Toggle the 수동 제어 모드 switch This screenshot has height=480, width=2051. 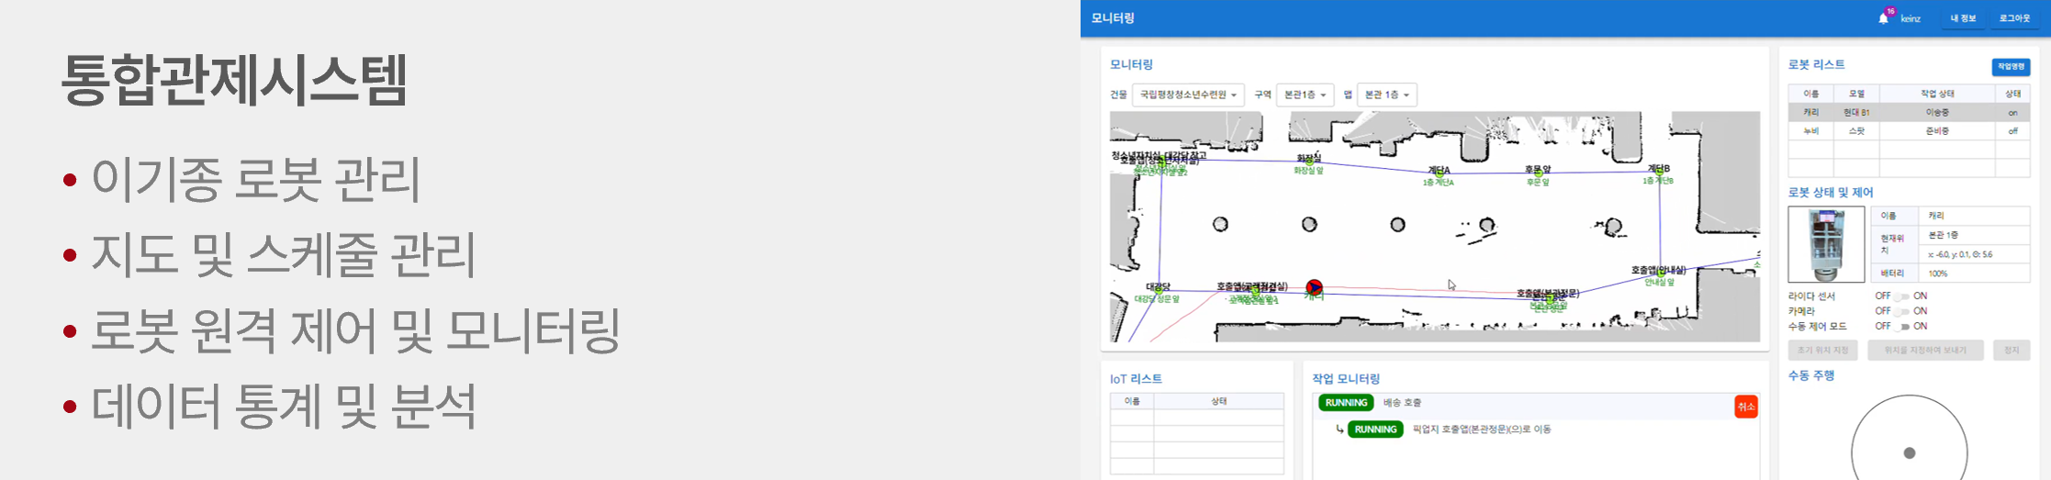(1902, 327)
